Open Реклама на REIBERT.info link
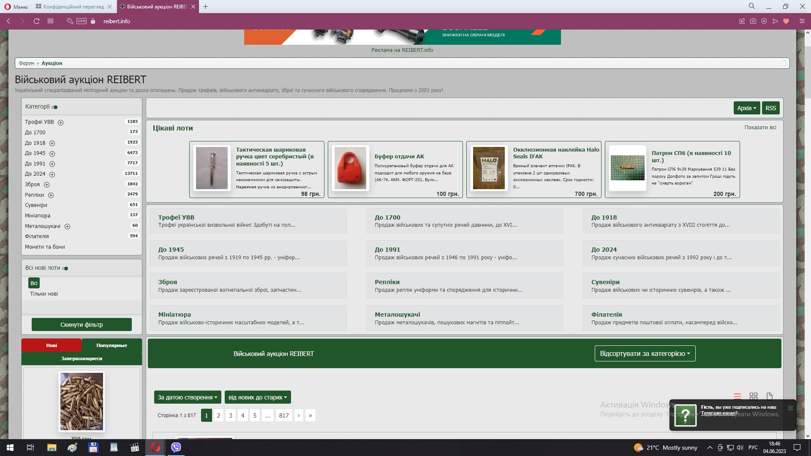This screenshot has height=456, width=811. (x=402, y=50)
